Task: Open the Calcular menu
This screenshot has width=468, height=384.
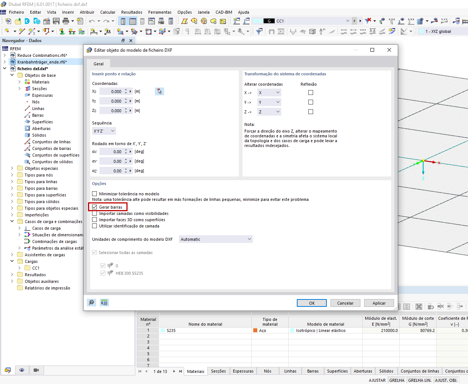Action: click(x=108, y=12)
